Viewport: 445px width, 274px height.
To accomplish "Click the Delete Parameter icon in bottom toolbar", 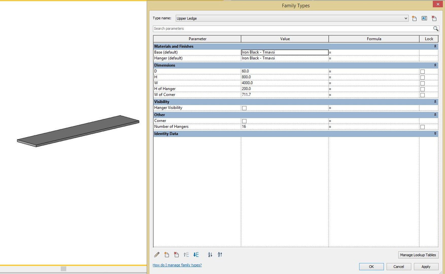I will pos(176,254).
